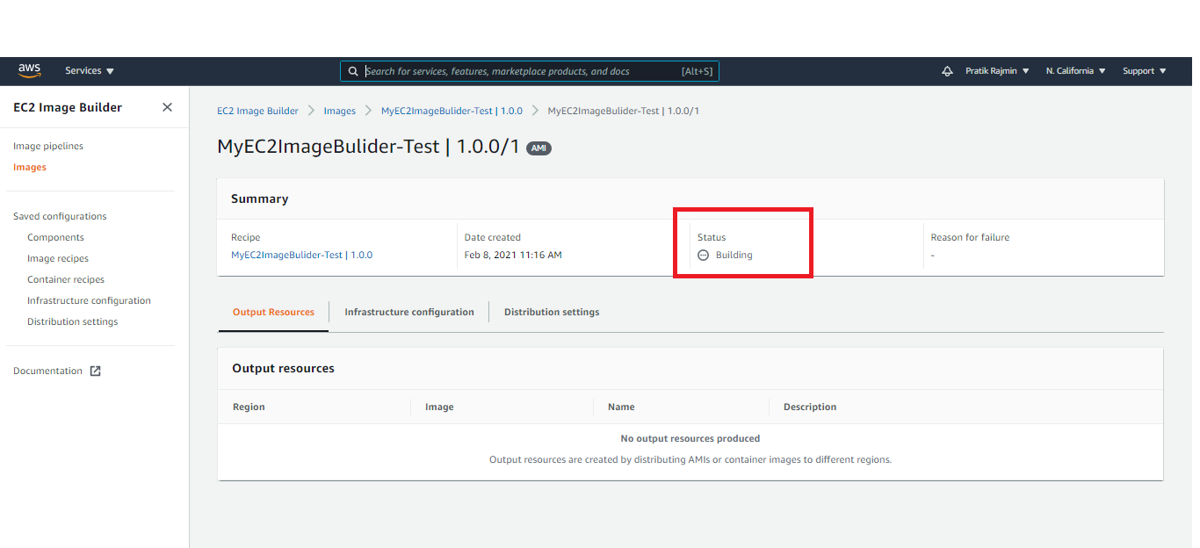Click the date Feb 8, 2021 11:16 AM
Image resolution: width=1200 pixels, height=548 pixels.
(513, 255)
